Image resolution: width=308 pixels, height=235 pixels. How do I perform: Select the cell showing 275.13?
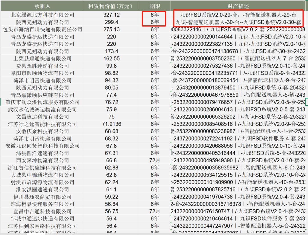click(112, 29)
